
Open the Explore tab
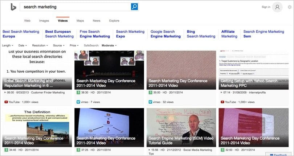pos(114,21)
